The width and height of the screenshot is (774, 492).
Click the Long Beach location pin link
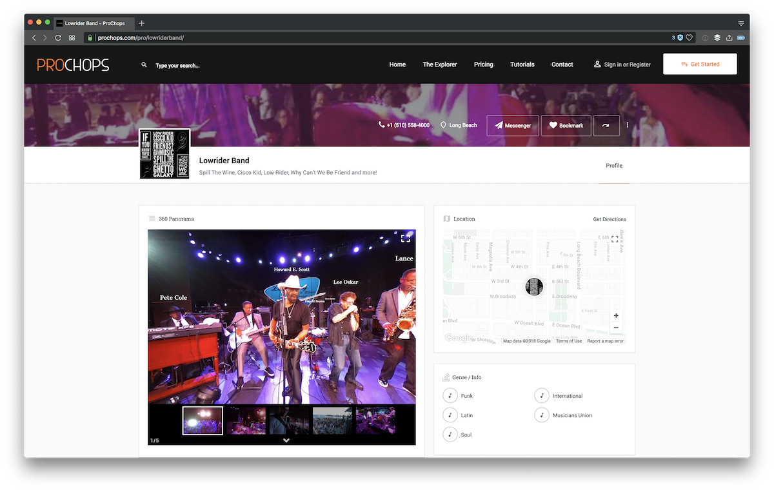click(x=459, y=125)
